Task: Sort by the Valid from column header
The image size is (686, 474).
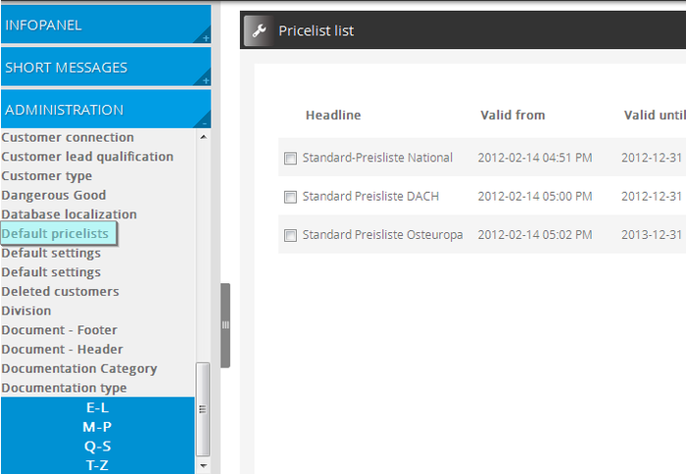Action: point(513,116)
